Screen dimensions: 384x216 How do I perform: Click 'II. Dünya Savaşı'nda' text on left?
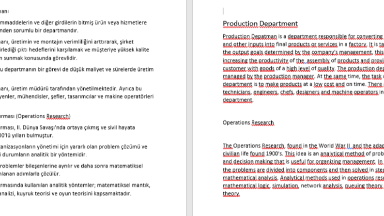pos(41,127)
